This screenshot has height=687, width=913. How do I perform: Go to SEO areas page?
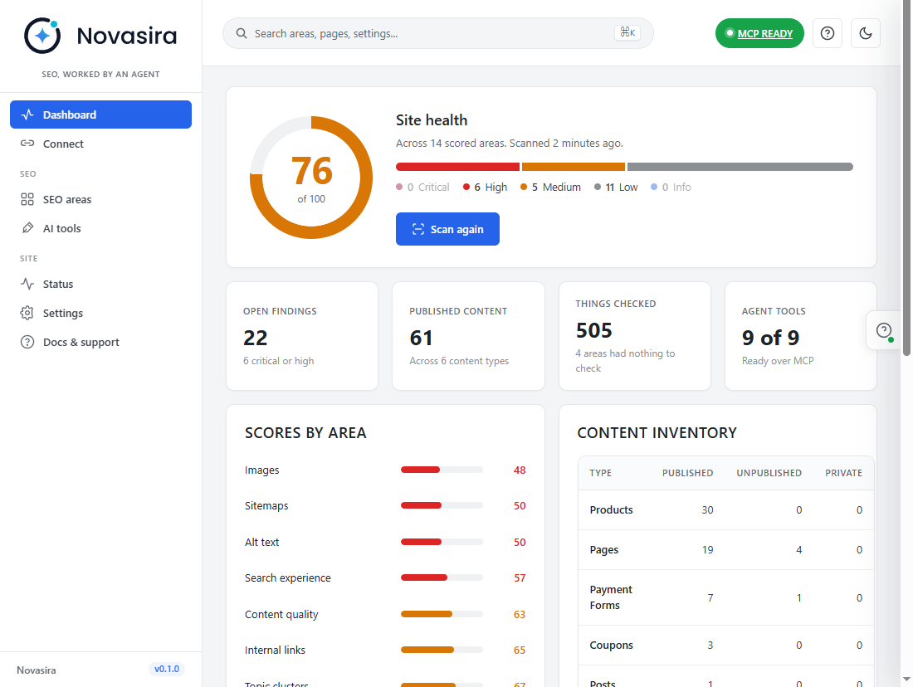100,199
